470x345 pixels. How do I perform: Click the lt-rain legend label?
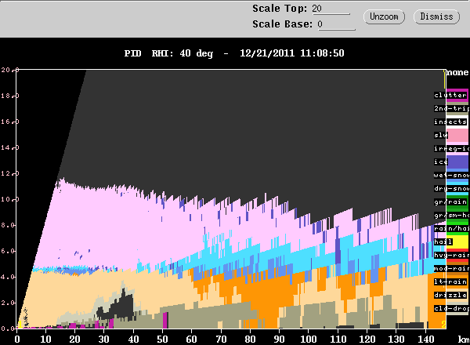tap(450, 281)
